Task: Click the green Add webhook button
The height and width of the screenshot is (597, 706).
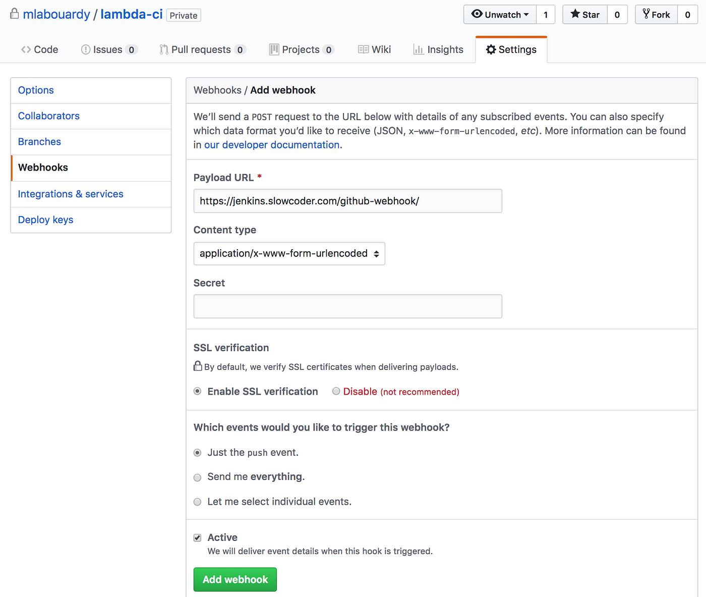Action: coord(235,579)
